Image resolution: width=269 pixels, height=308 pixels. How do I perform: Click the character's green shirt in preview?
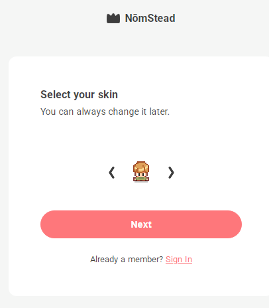(141, 179)
